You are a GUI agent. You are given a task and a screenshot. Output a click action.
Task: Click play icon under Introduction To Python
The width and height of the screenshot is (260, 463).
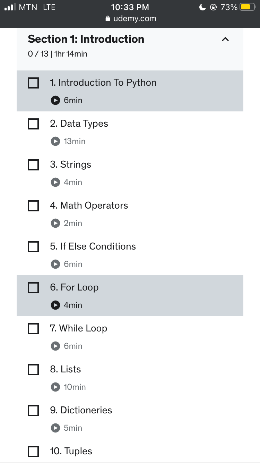pos(55,100)
